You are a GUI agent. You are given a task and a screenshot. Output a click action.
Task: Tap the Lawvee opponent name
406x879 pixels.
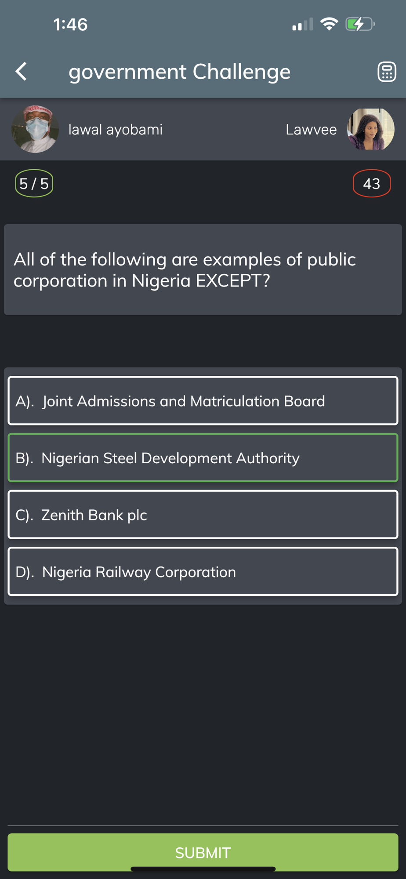(311, 130)
